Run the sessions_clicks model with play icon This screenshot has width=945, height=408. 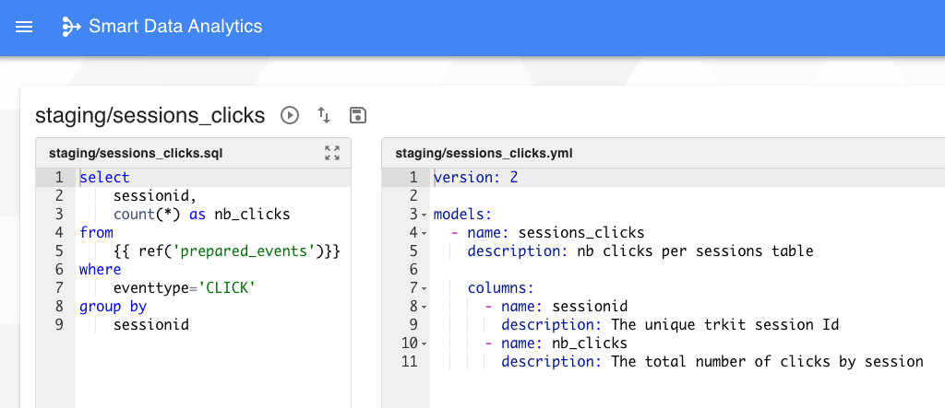[x=290, y=115]
